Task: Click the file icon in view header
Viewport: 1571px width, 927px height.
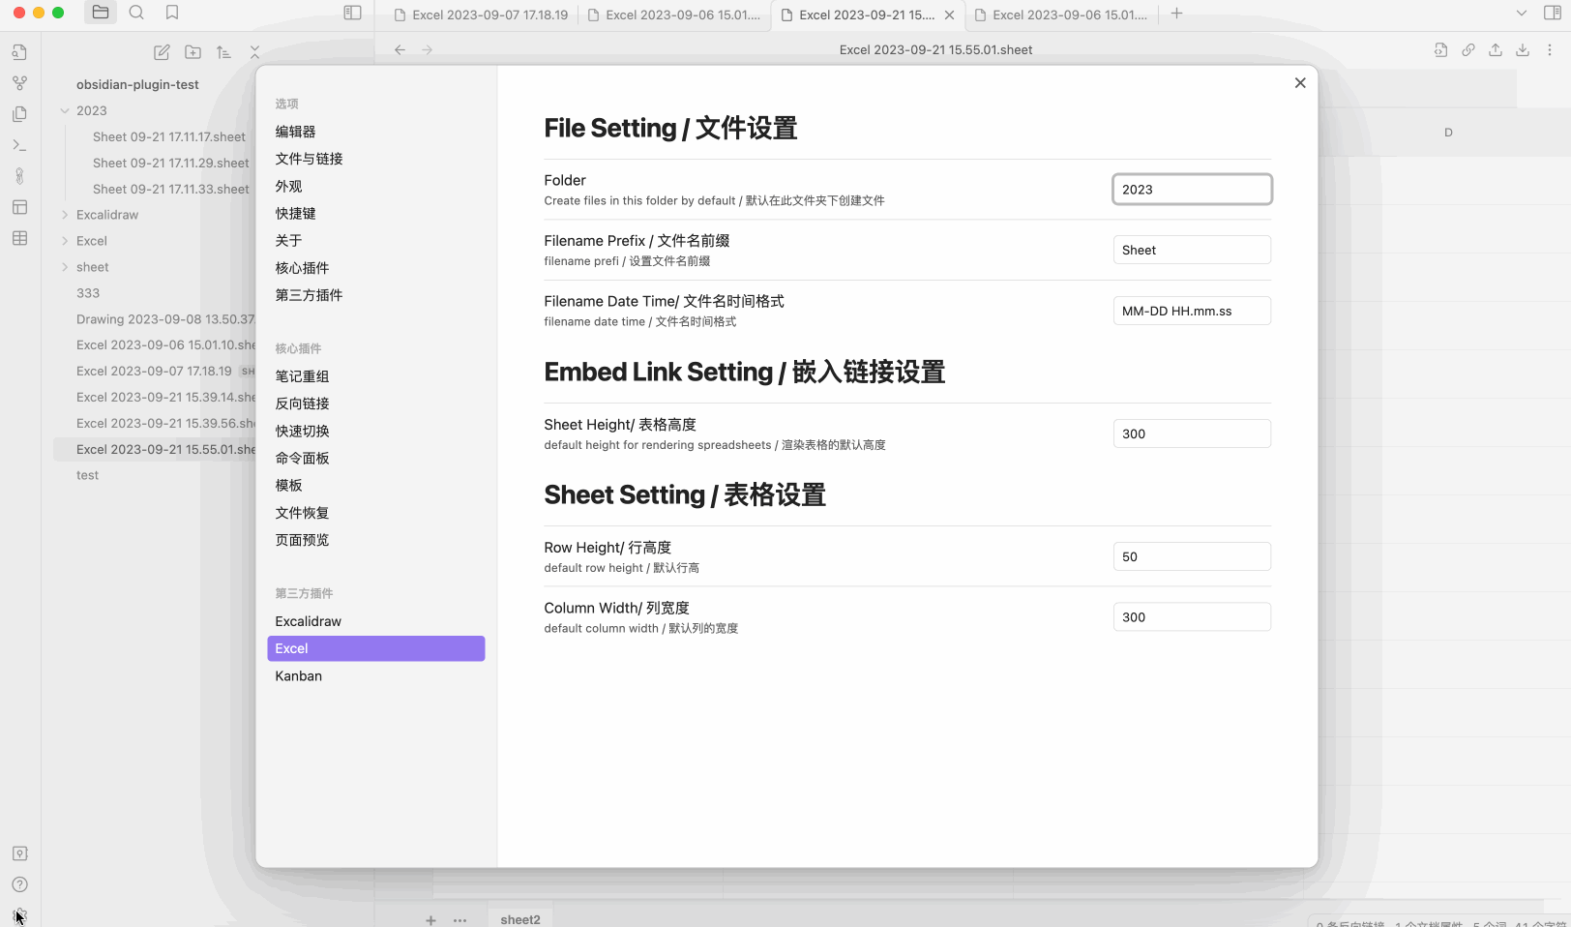Action: tap(1440, 49)
